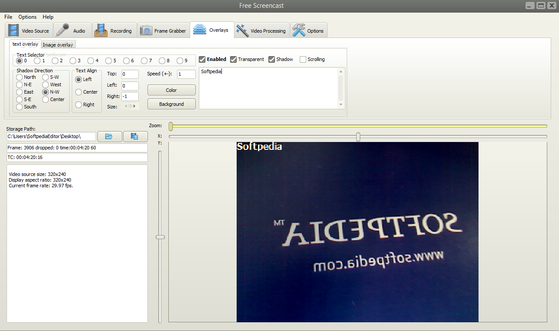Set shadow direction to Center
This screenshot has height=331, width=559.
pyautogui.click(x=46, y=99)
